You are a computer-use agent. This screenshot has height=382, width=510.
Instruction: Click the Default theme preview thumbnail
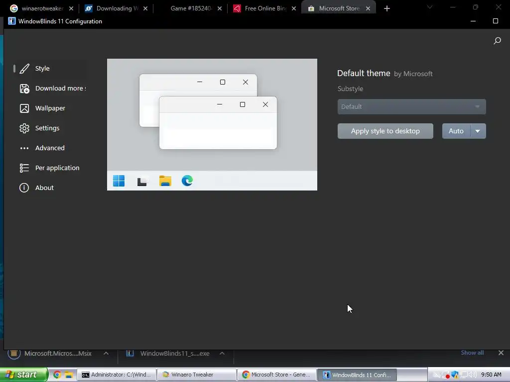click(x=212, y=124)
